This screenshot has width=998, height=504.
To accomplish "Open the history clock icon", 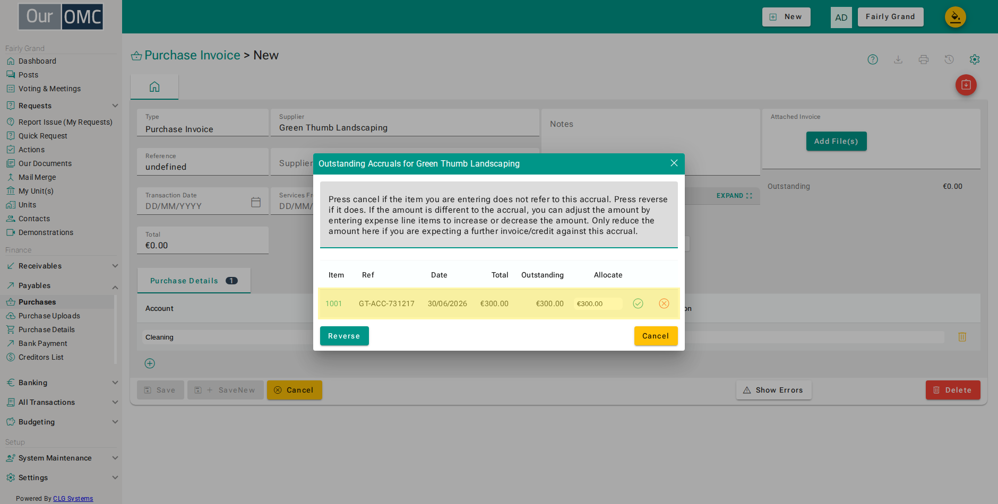I will click(949, 59).
